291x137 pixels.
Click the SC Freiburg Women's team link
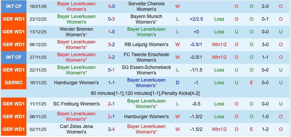(76, 104)
